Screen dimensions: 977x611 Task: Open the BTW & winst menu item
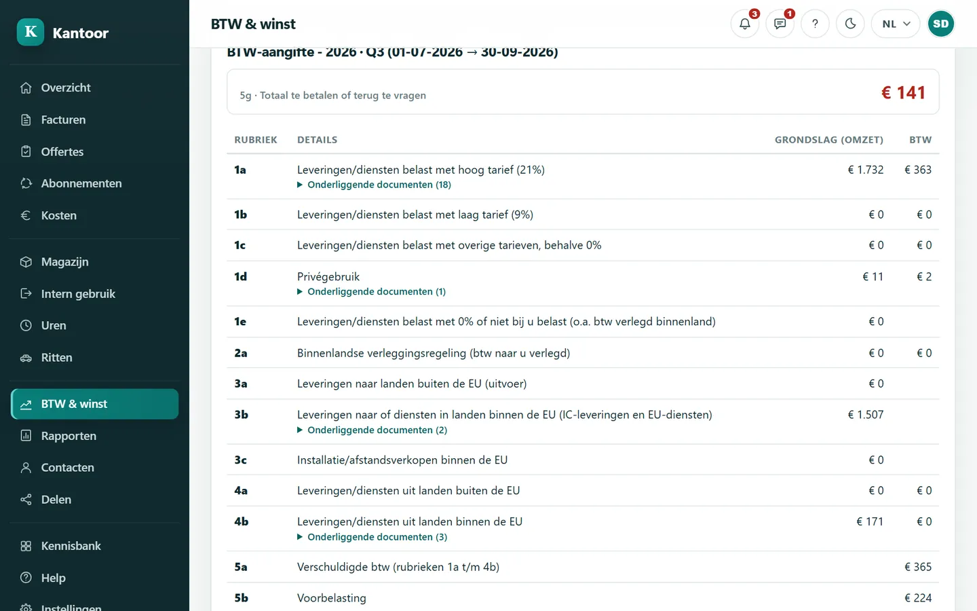[x=95, y=404]
